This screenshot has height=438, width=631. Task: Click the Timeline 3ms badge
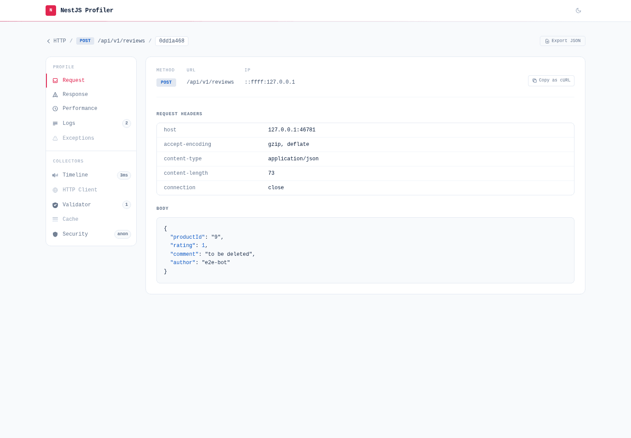point(124,175)
